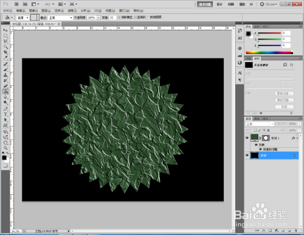This screenshot has height=235, width=304.
Task: Open the opacity slider arrow in options bar
Action: (98, 18)
